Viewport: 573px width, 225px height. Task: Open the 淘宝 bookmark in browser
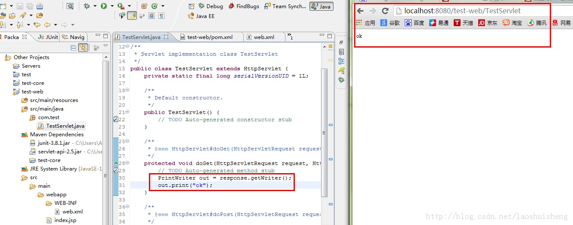click(512, 23)
